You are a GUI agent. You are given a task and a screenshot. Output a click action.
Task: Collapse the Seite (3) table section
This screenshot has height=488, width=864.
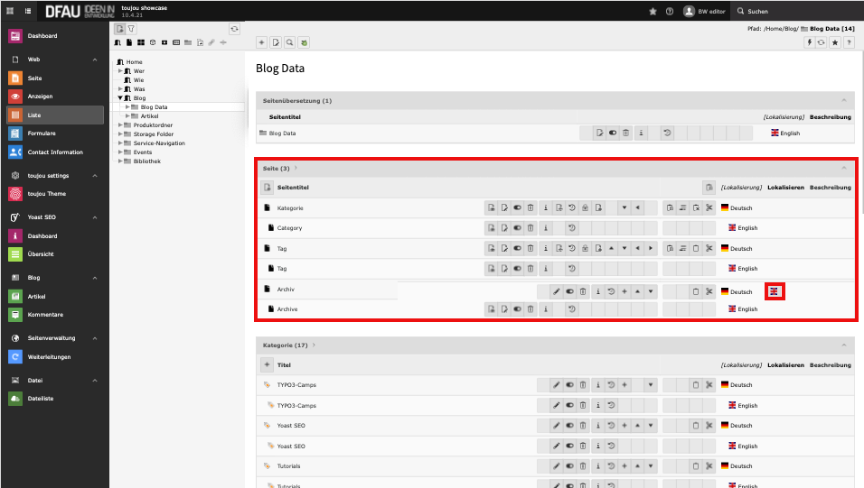tap(844, 169)
